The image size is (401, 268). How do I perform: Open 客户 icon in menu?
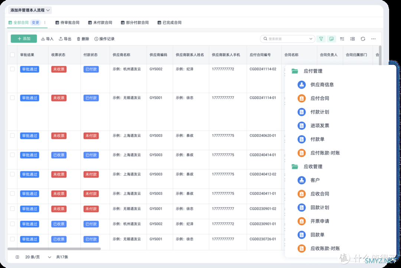tap(301, 180)
